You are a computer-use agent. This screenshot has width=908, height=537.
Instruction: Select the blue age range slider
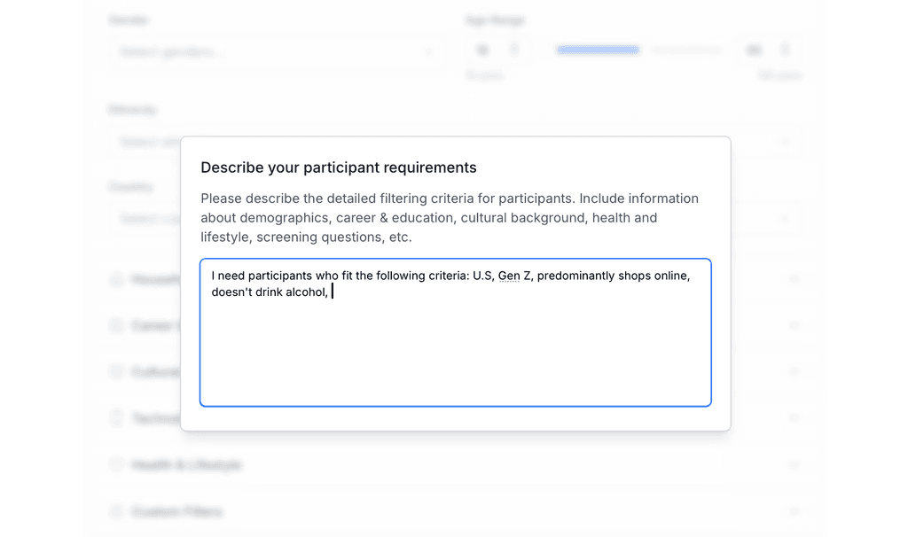(598, 49)
